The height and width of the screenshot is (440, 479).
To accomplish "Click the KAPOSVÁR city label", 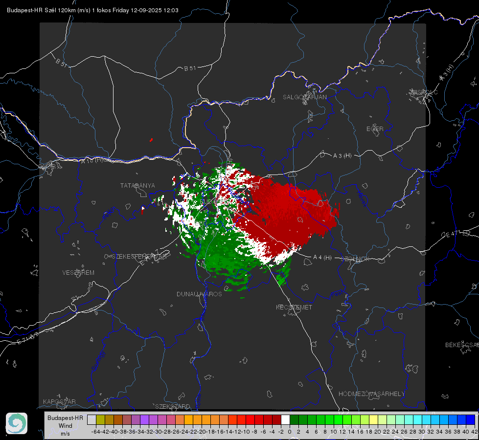I will 59,401.
